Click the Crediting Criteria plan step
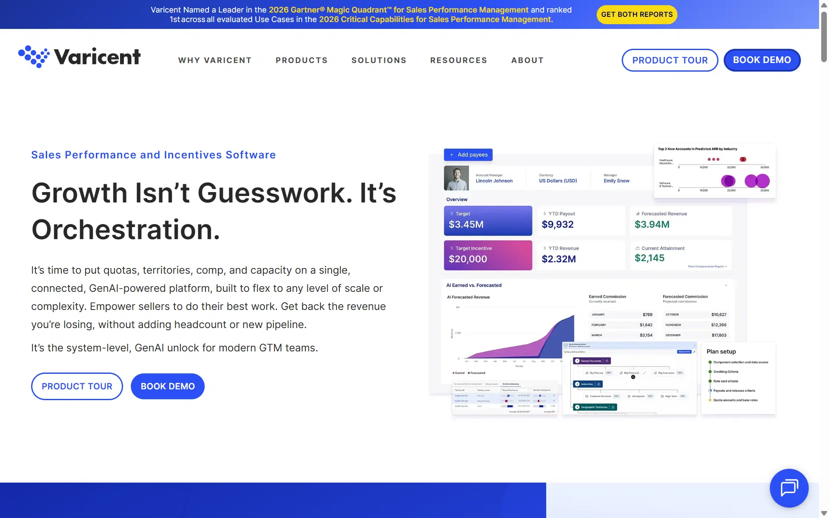The height and width of the screenshot is (518, 829). pyautogui.click(x=726, y=372)
